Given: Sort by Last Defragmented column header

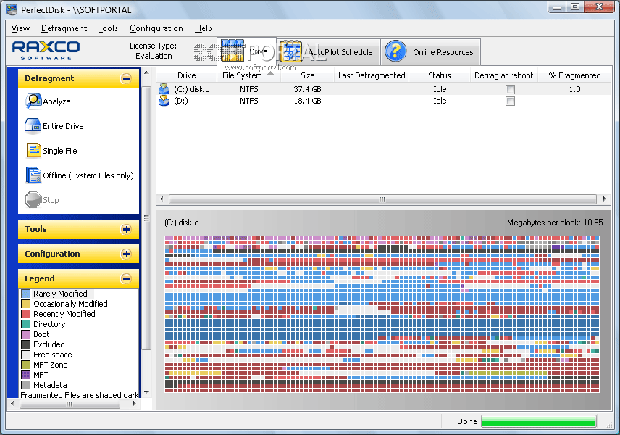Looking at the screenshot, I should [372, 75].
